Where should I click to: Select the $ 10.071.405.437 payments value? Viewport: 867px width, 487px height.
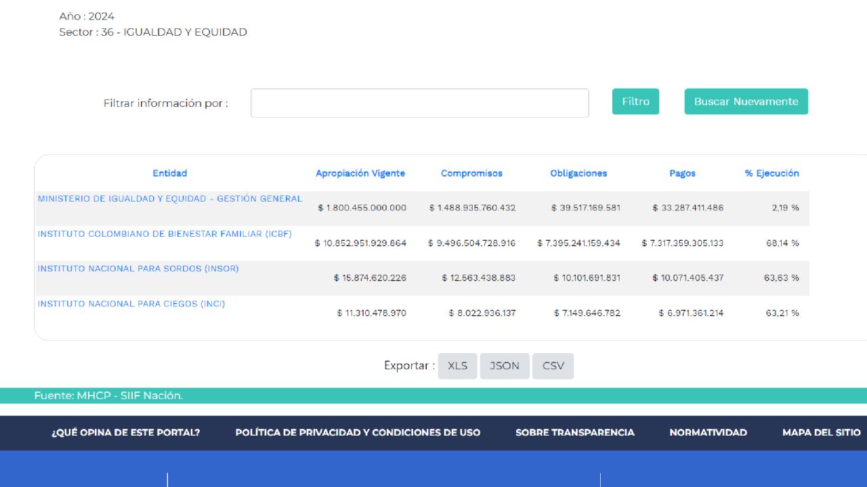click(x=688, y=278)
